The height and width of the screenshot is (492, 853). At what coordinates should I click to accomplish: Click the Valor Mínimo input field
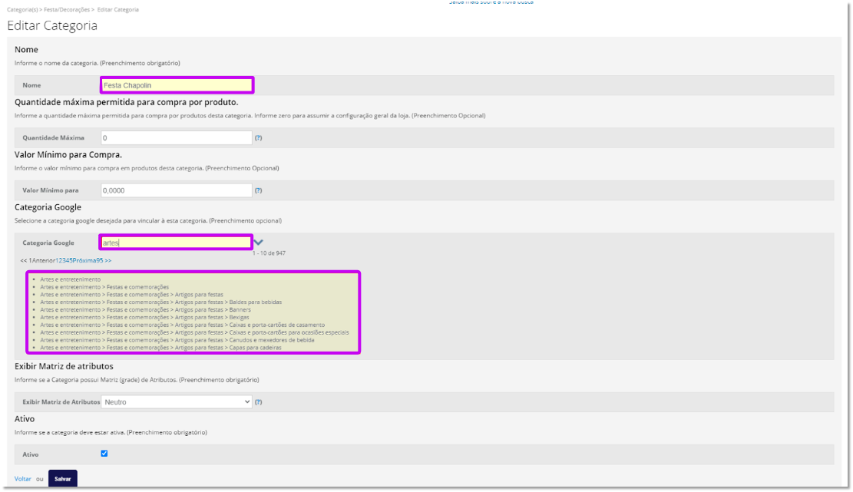177,190
